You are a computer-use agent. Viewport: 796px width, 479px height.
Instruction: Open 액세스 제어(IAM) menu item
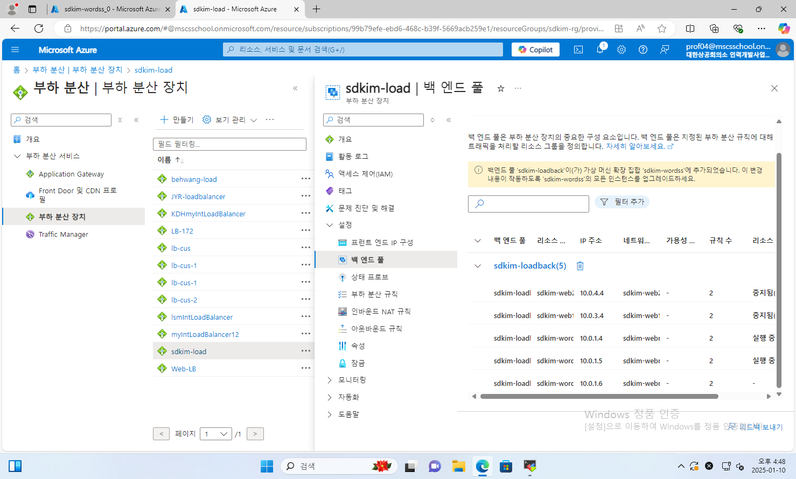coord(365,174)
